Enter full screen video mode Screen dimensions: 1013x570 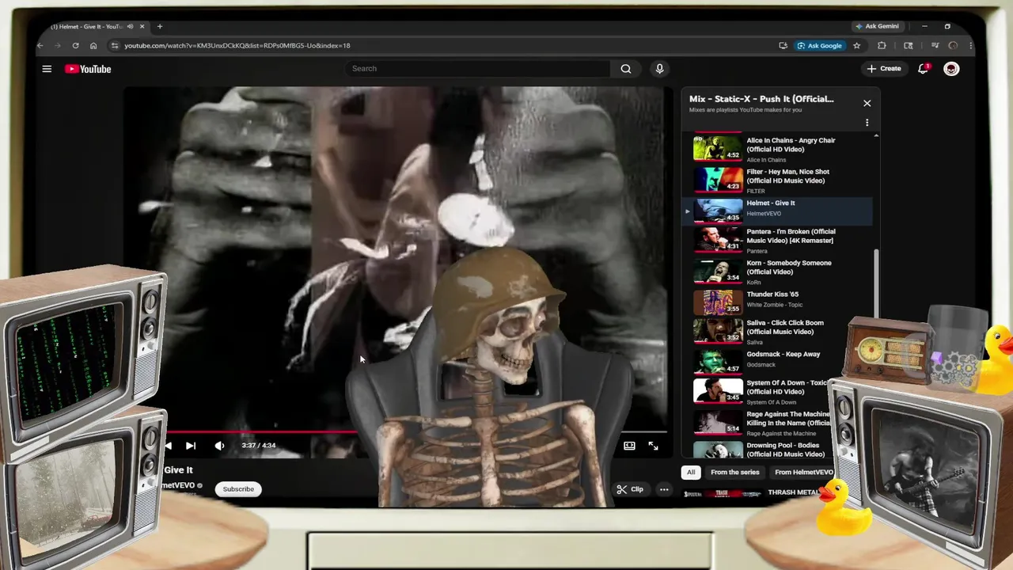coord(653,446)
